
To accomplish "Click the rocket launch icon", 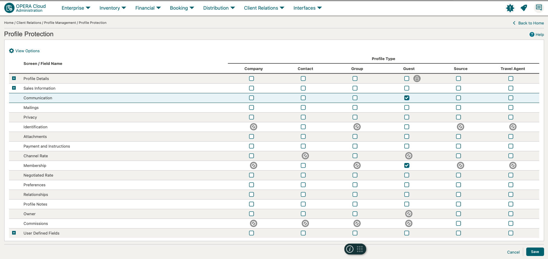I will 524,8.
